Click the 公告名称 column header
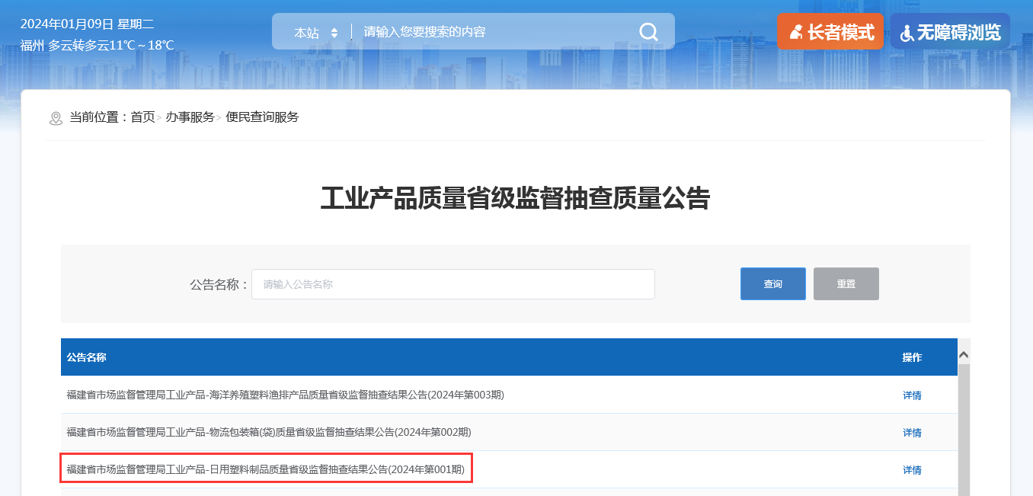 click(x=86, y=357)
